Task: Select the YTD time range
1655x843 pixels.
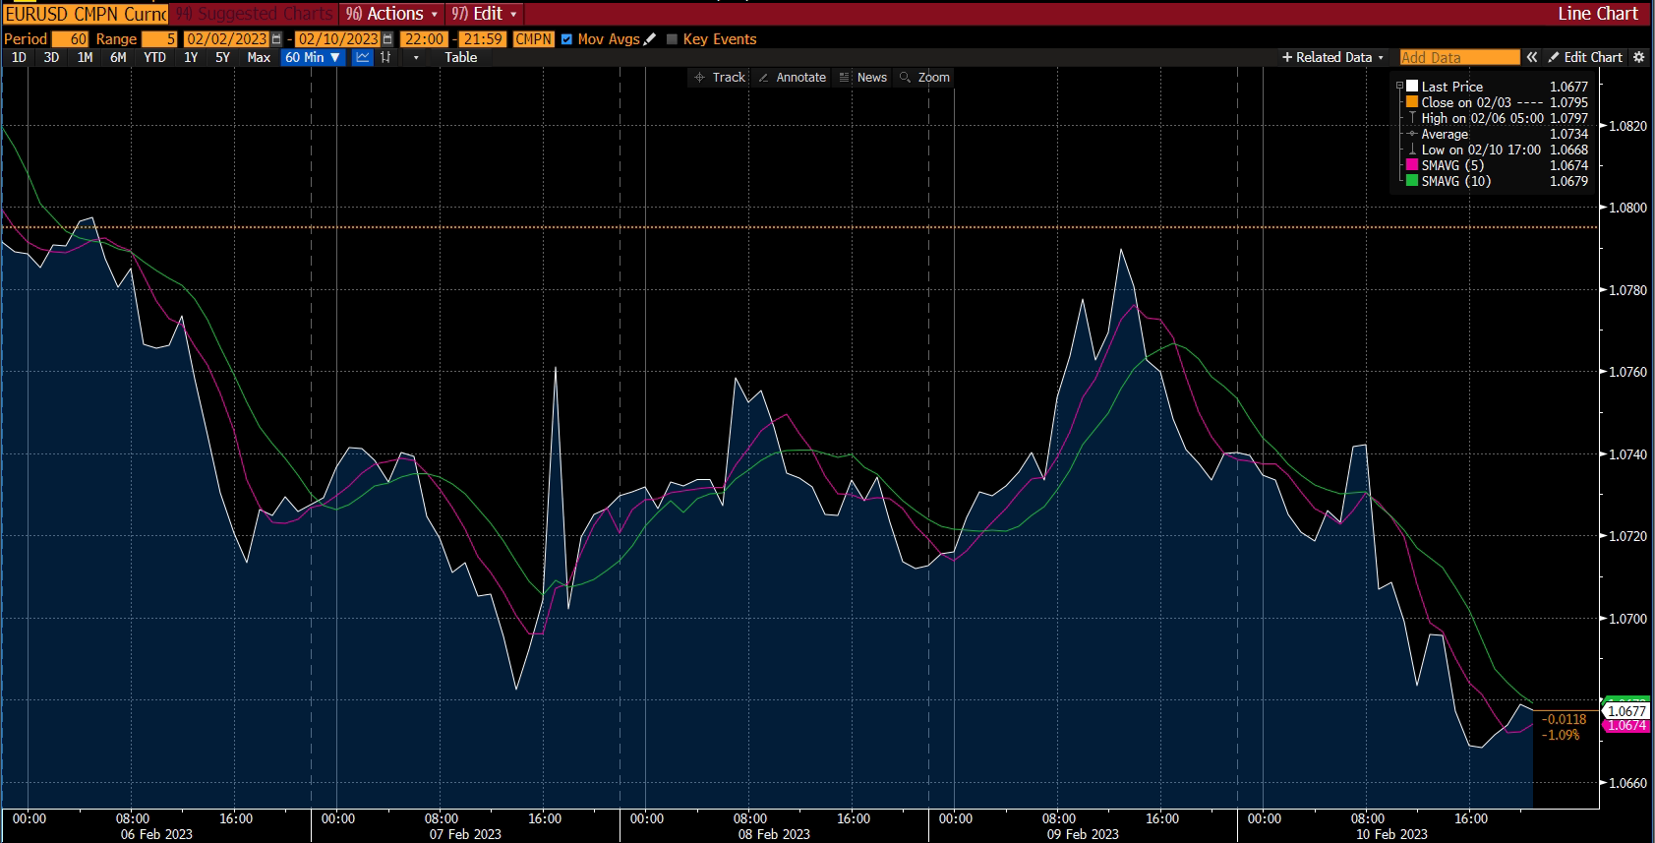Action: [x=154, y=57]
